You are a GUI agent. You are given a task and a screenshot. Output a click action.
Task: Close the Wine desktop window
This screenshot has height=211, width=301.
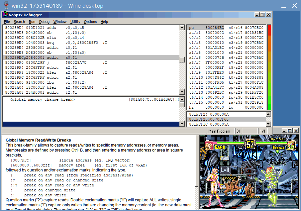pyautogui.click(x=295, y=6)
